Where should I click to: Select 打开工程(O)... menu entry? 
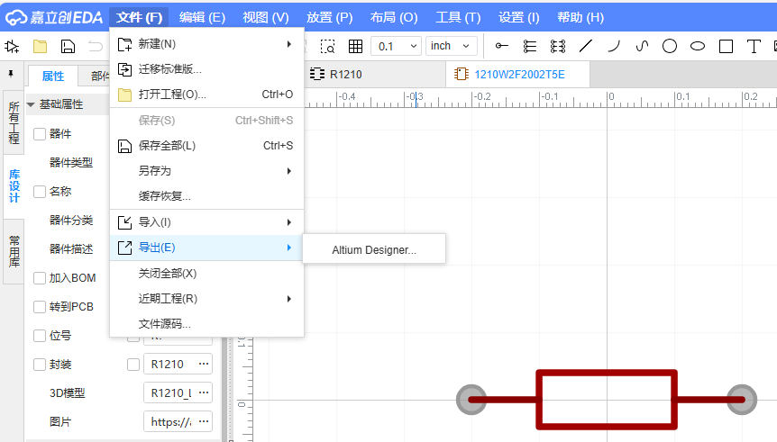pyautogui.click(x=206, y=95)
